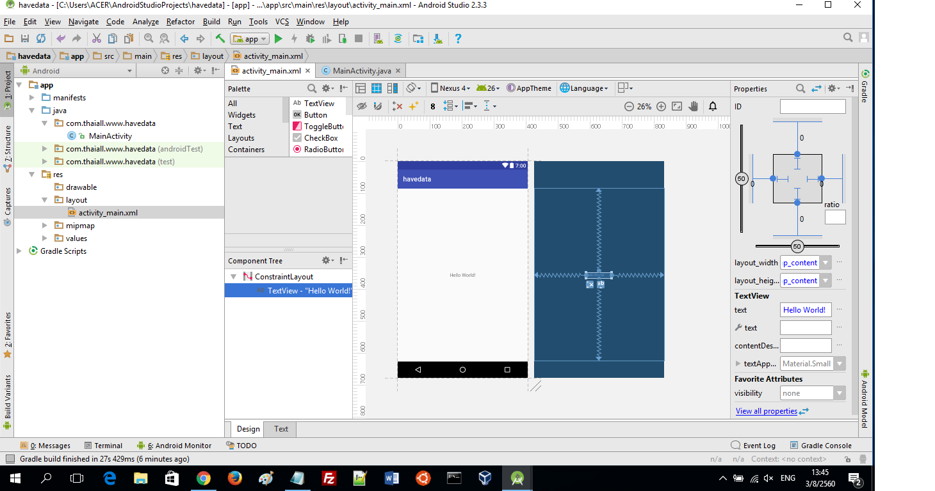Click the search everywhere magnifier at top right

tap(847, 38)
